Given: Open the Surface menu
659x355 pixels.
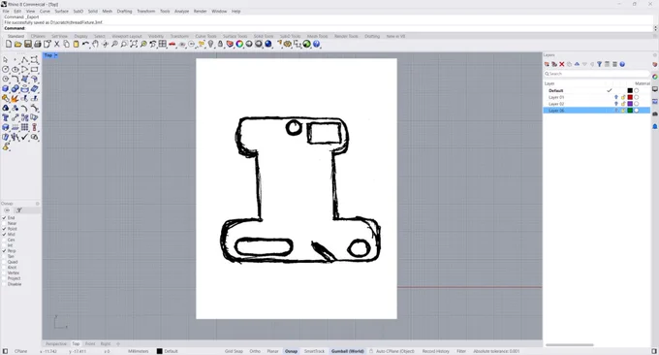Looking at the screenshot, I should [62, 12].
